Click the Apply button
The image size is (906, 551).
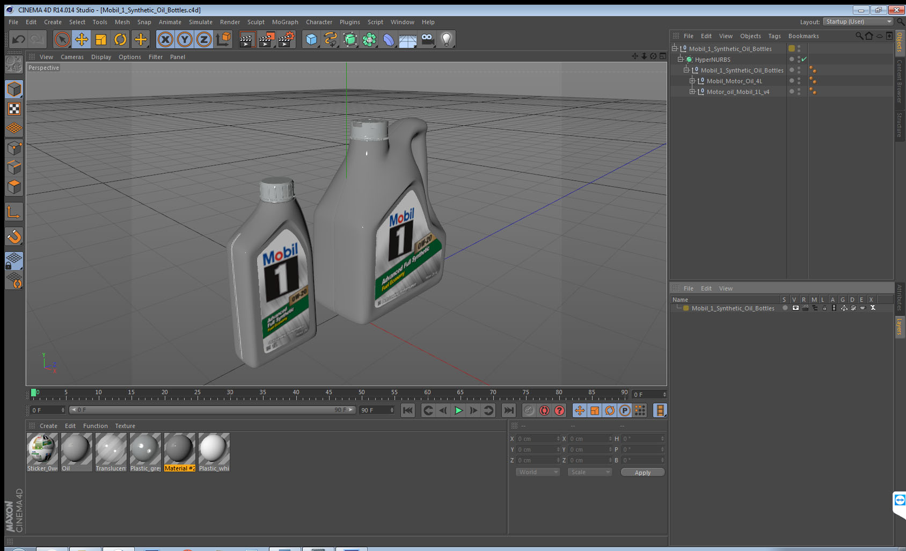click(x=642, y=473)
